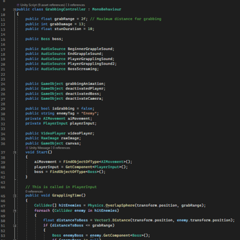240x240 pixels.
Task: Click the 'Boss' type on line 15
Action: pos(45,39)
